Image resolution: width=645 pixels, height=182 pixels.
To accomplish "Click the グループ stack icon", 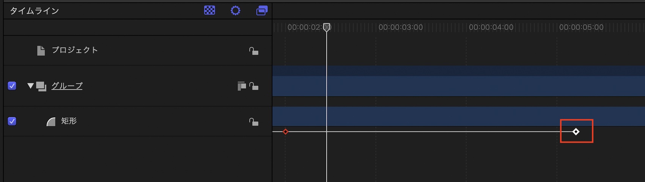I will tap(41, 86).
